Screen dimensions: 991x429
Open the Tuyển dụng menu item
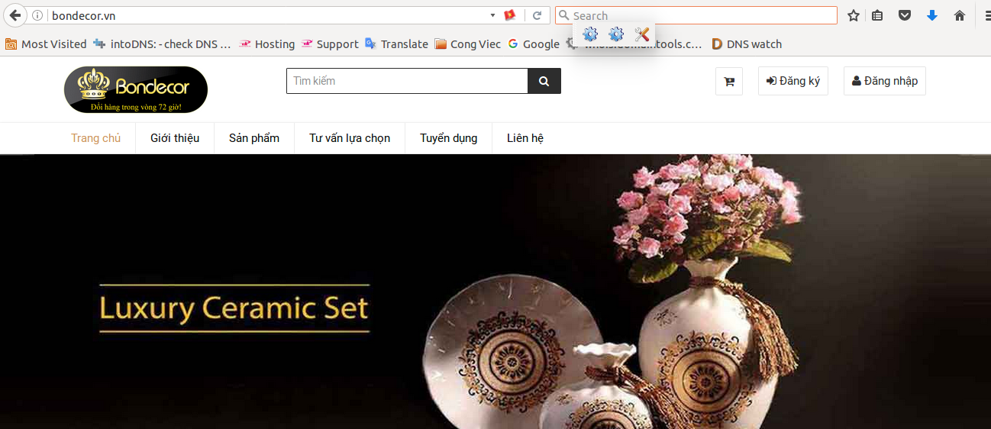click(x=449, y=138)
